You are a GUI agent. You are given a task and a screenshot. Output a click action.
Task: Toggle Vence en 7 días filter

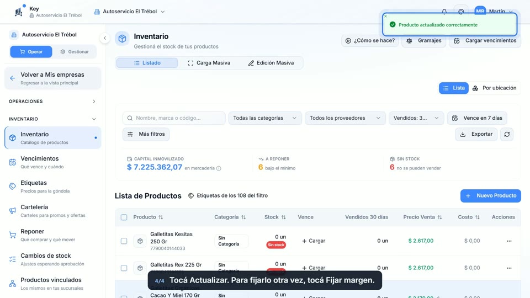(x=477, y=118)
